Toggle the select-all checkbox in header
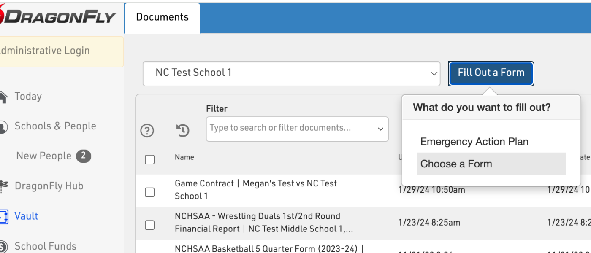The image size is (591, 253). click(x=149, y=159)
